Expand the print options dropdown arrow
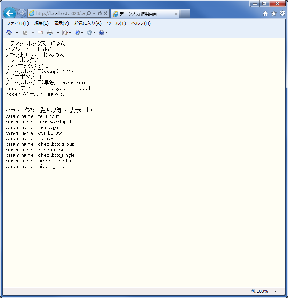Viewport: 288px width, 298px height. coord(58,33)
